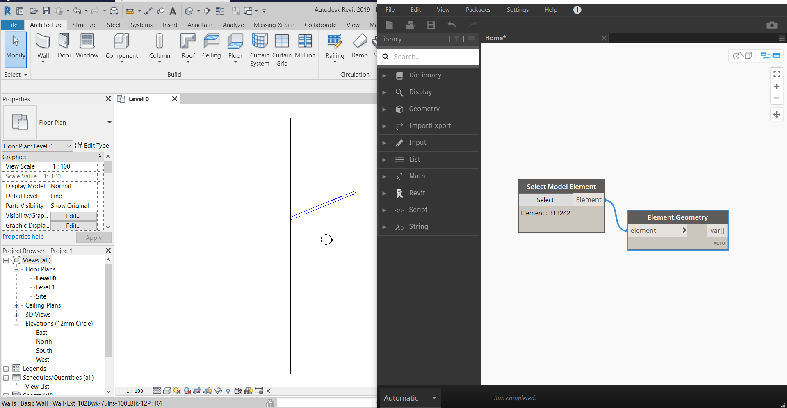The image size is (787, 408).
Task: Open the Properties help link
Action: point(23,237)
